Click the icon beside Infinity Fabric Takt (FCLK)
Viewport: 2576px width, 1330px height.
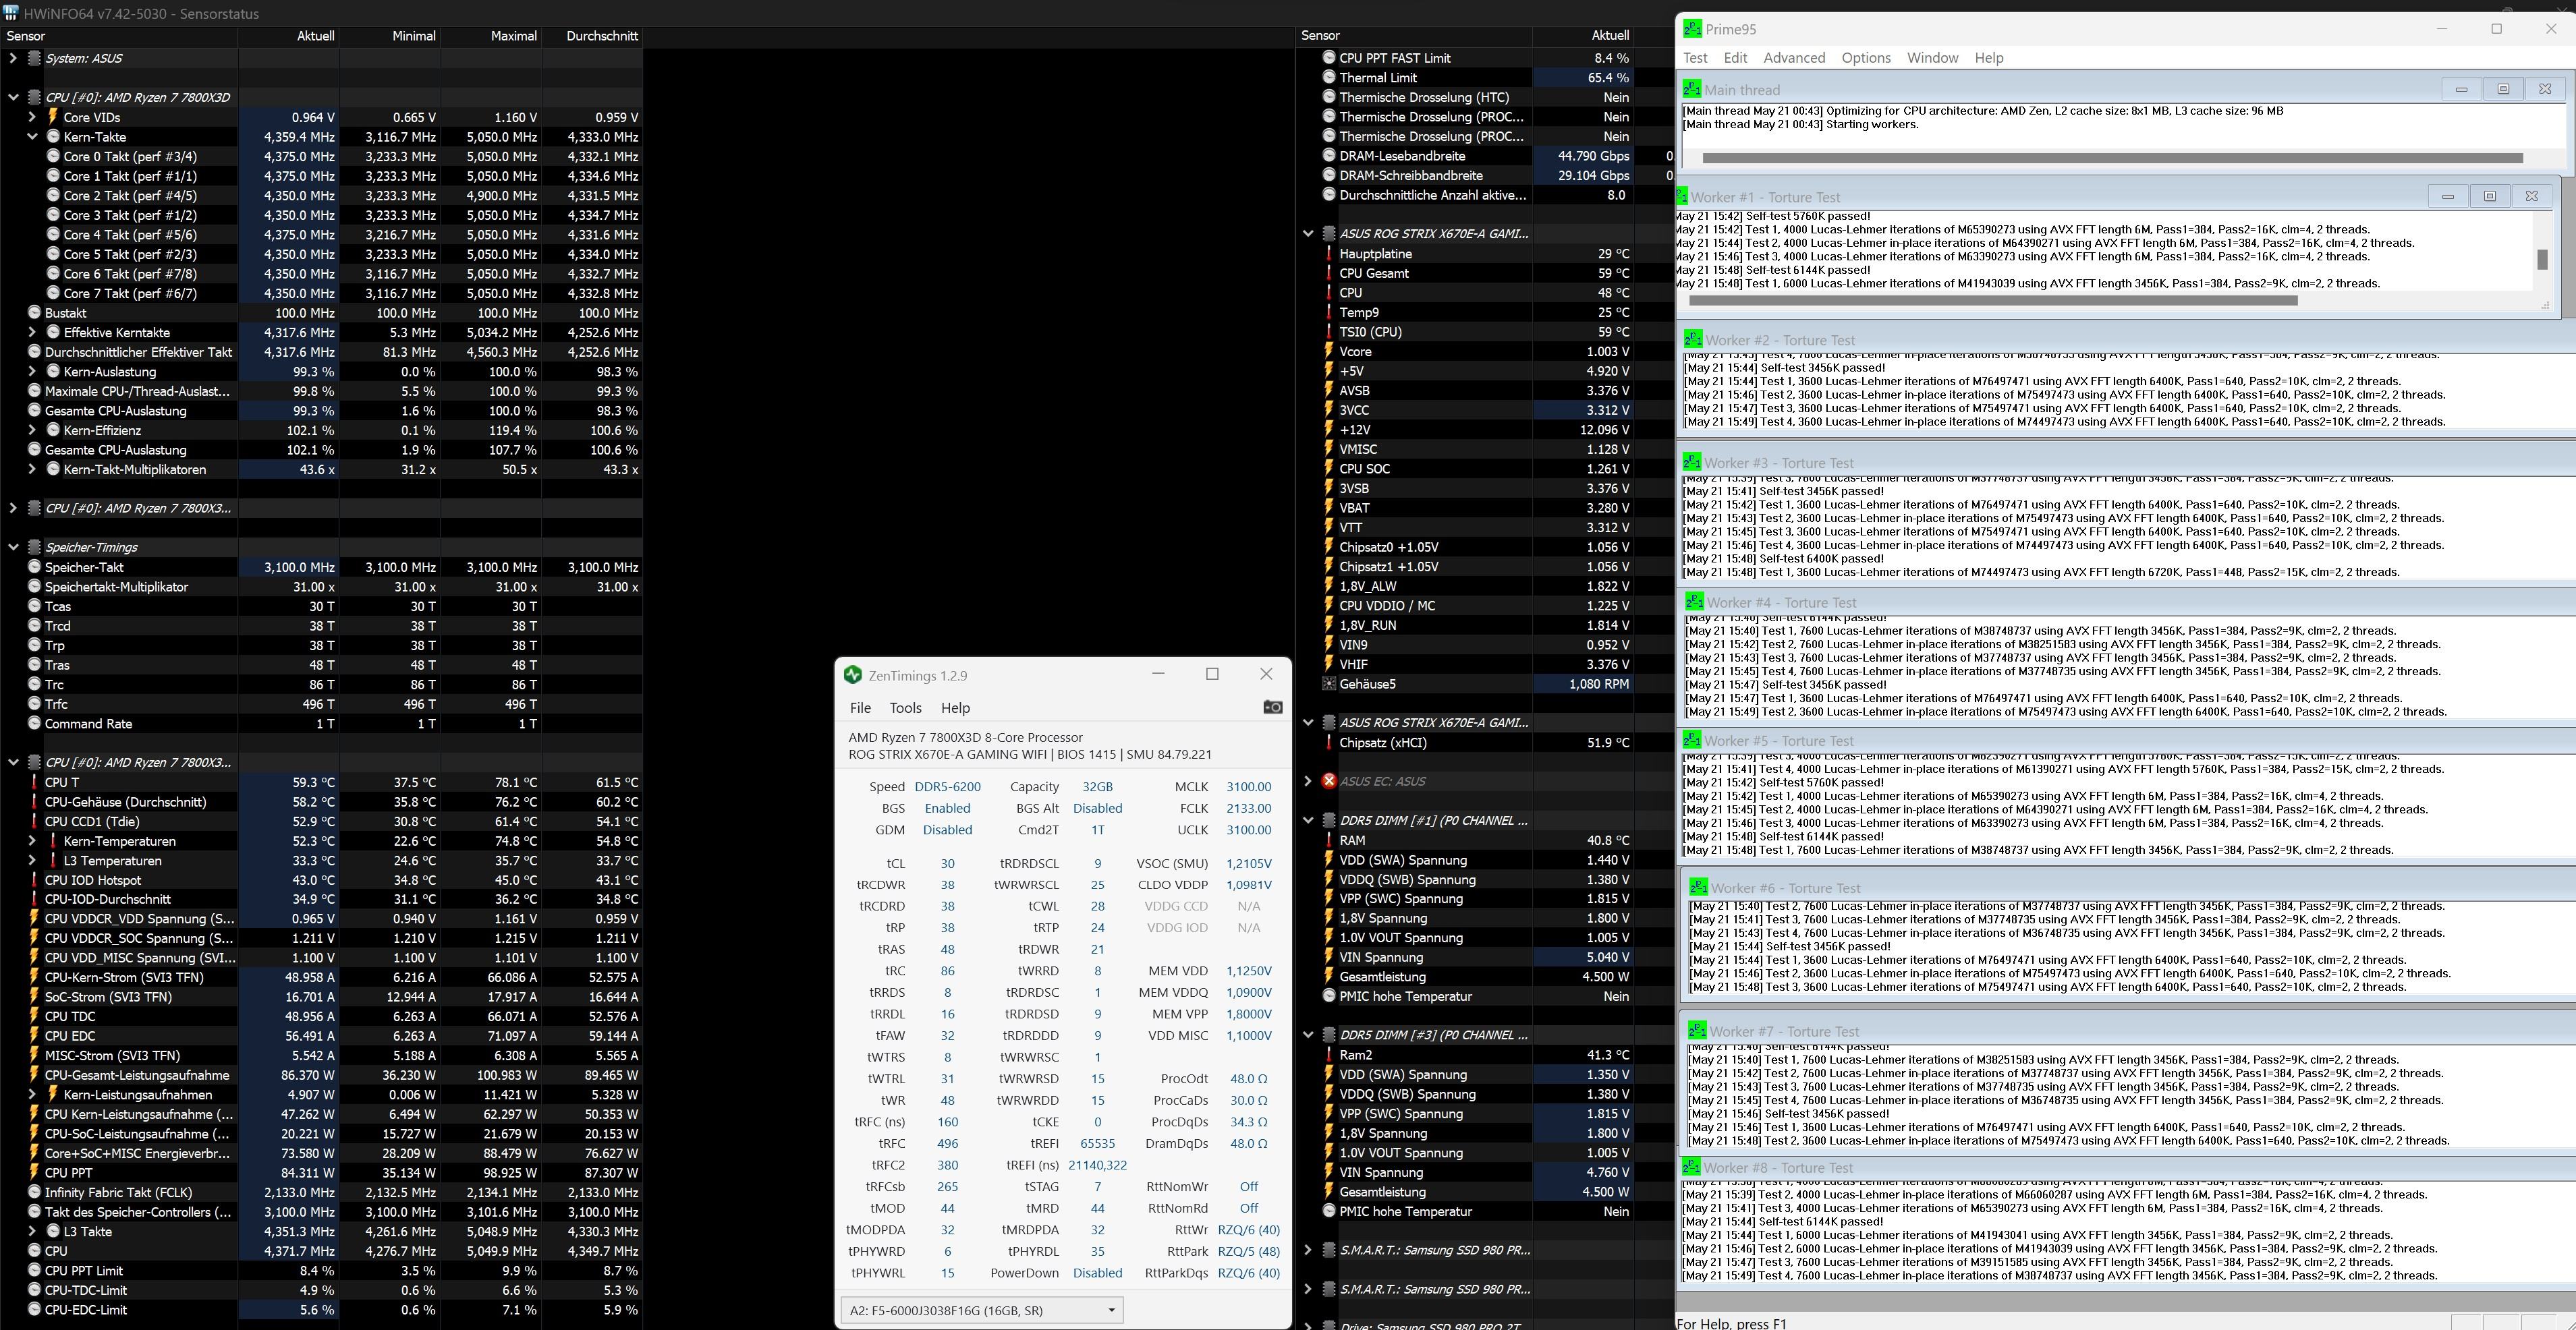click(x=34, y=1192)
